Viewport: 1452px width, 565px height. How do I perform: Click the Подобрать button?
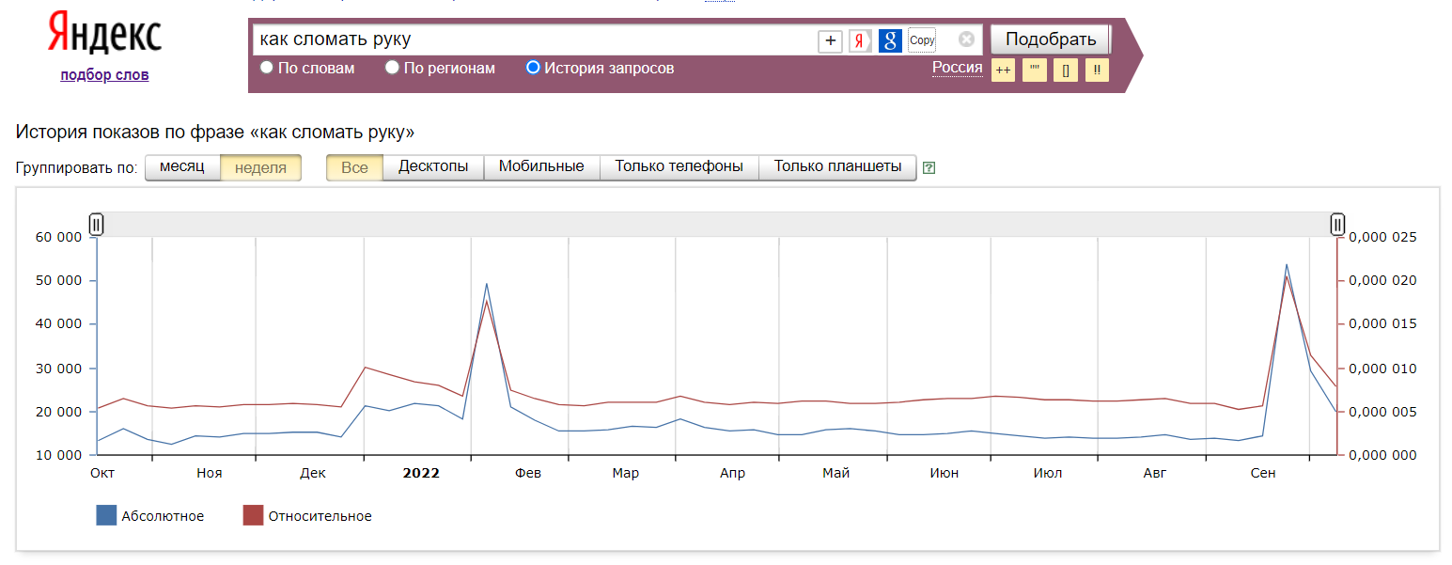(x=1051, y=39)
